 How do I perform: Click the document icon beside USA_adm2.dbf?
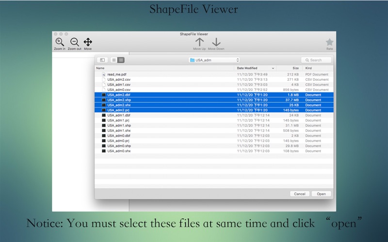tap(104, 95)
